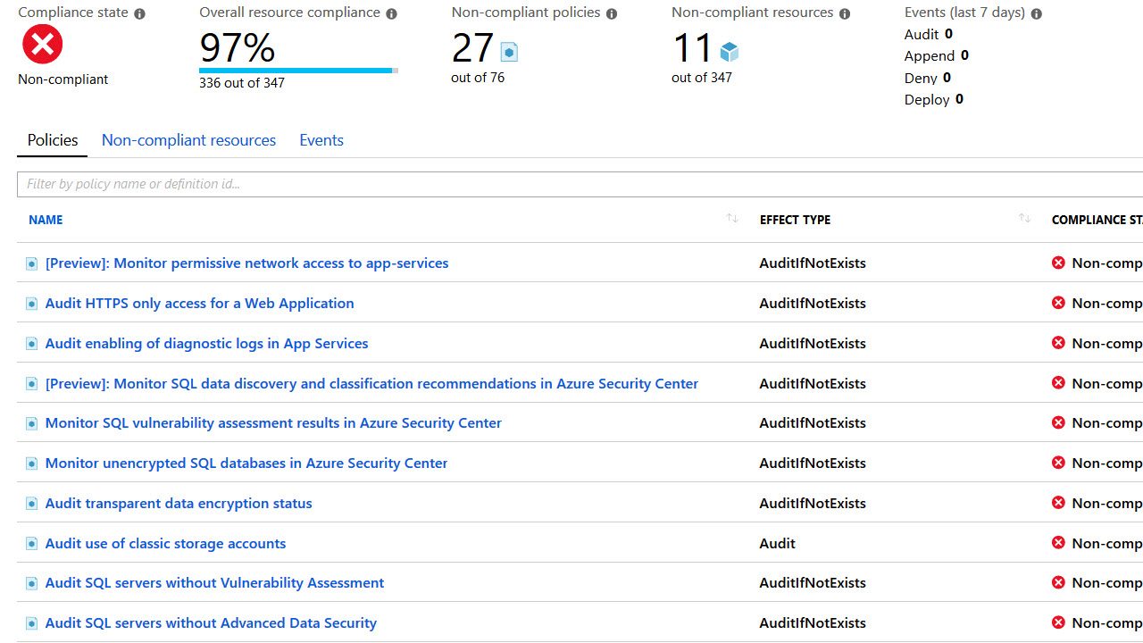
Task: Open Audit SQL servers without Advanced Data Security
Action: (211, 623)
